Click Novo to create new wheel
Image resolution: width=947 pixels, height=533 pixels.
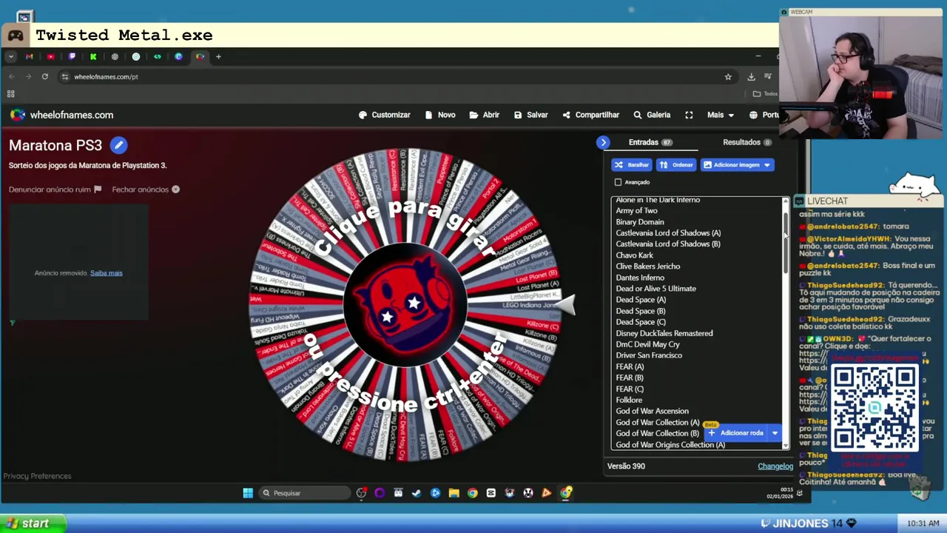[x=440, y=115]
